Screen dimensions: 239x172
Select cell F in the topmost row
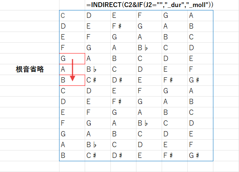click(149, 16)
